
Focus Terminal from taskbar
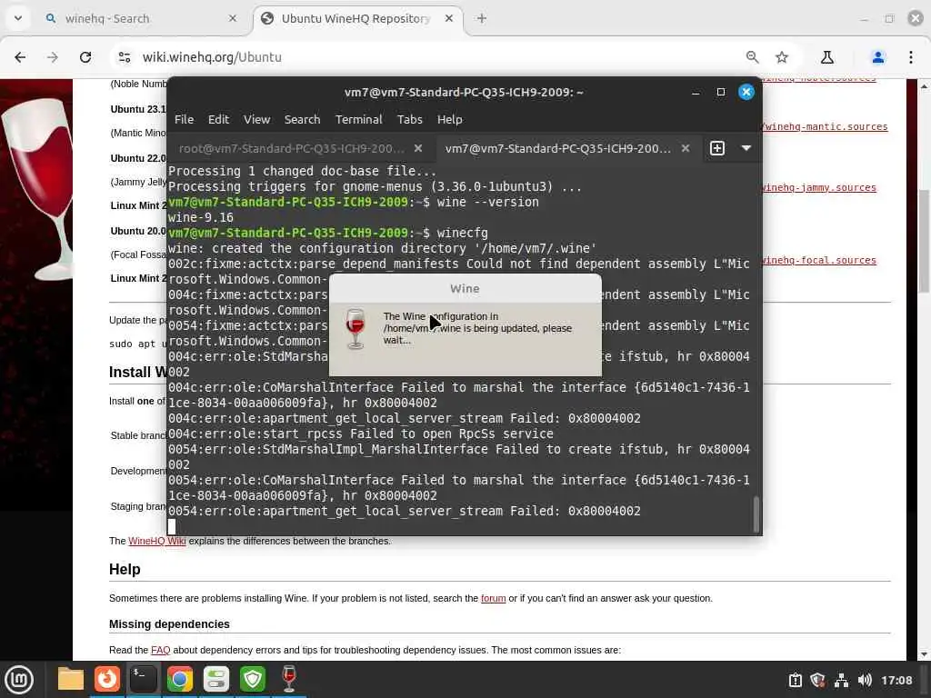144,680
